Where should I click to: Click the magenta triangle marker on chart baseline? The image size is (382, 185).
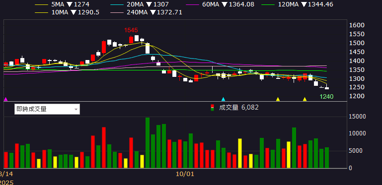coord(6,99)
